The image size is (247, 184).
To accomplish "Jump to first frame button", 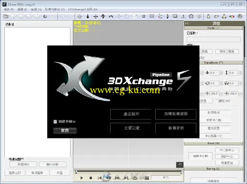I will (x=99, y=178).
